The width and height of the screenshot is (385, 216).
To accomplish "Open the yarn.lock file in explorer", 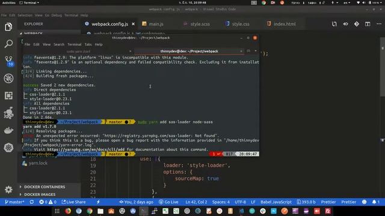I will click(38, 163).
